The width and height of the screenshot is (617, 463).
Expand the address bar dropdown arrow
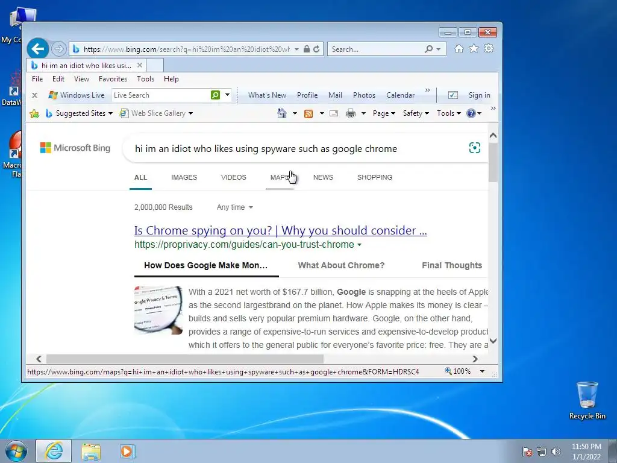click(x=296, y=49)
